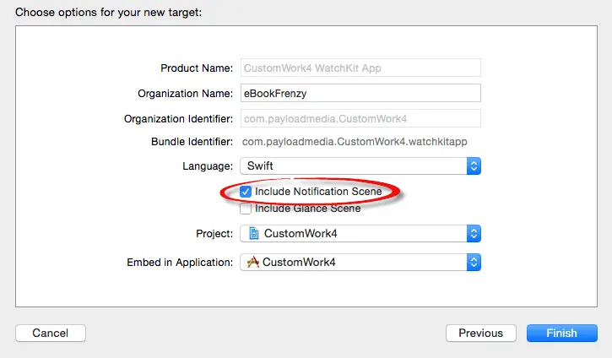Open the Swift language dropdown
The width and height of the screenshot is (612, 358).
click(x=360, y=166)
